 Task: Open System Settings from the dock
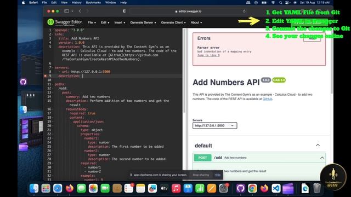click(223, 188)
